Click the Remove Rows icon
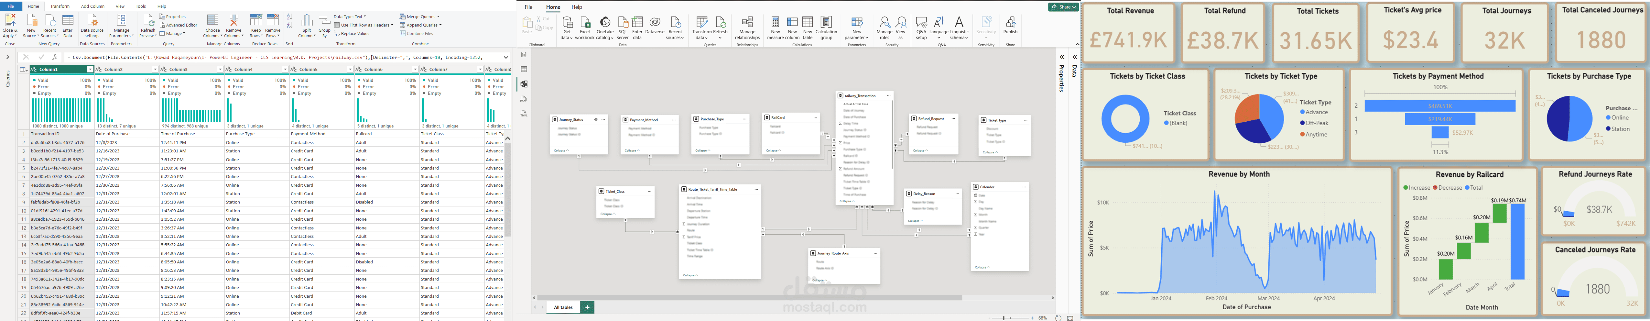The width and height of the screenshot is (1650, 321). 273,20
